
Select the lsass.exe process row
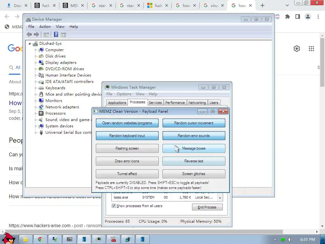[164, 197]
